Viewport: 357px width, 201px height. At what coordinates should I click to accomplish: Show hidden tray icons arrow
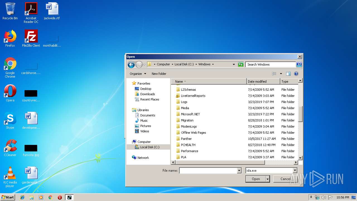(x=311, y=197)
